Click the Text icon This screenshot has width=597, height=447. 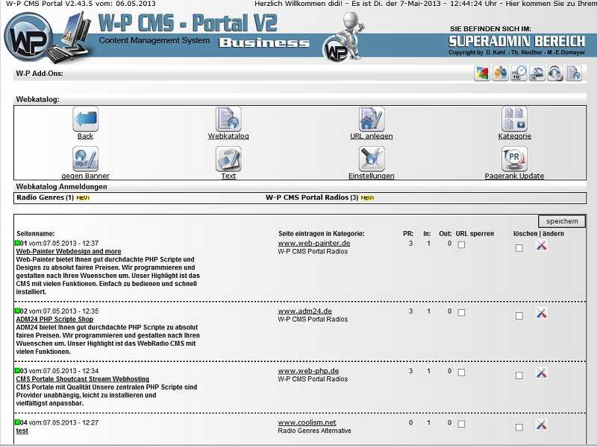(x=228, y=159)
